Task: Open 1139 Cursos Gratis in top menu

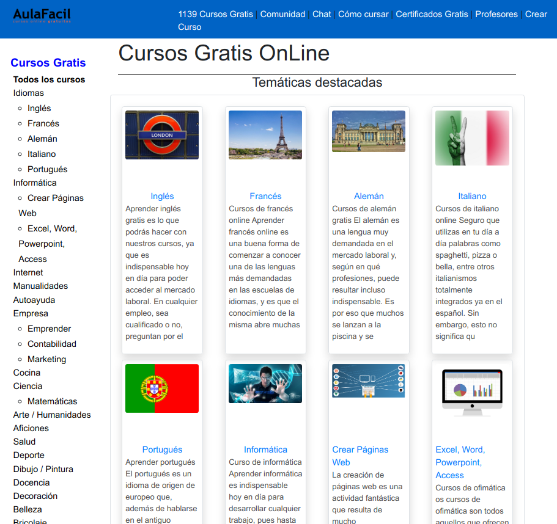Action: coord(215,14)
